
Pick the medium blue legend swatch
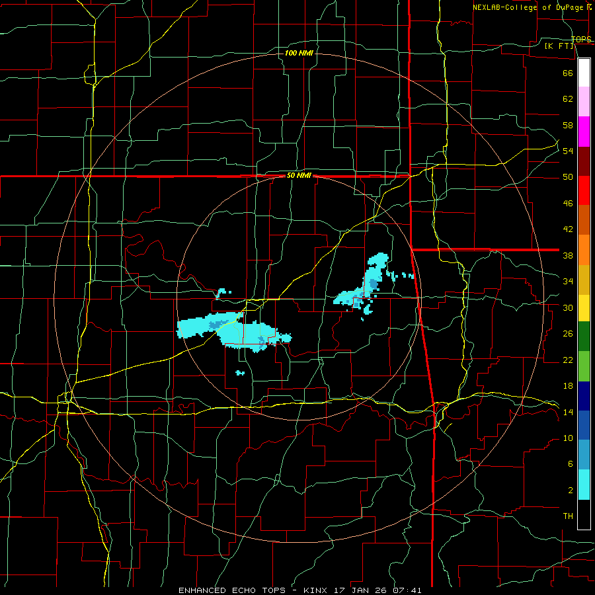(x=584, y=425)
